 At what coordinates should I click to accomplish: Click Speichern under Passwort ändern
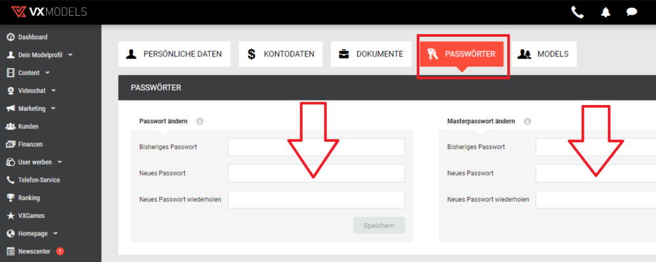379,225
